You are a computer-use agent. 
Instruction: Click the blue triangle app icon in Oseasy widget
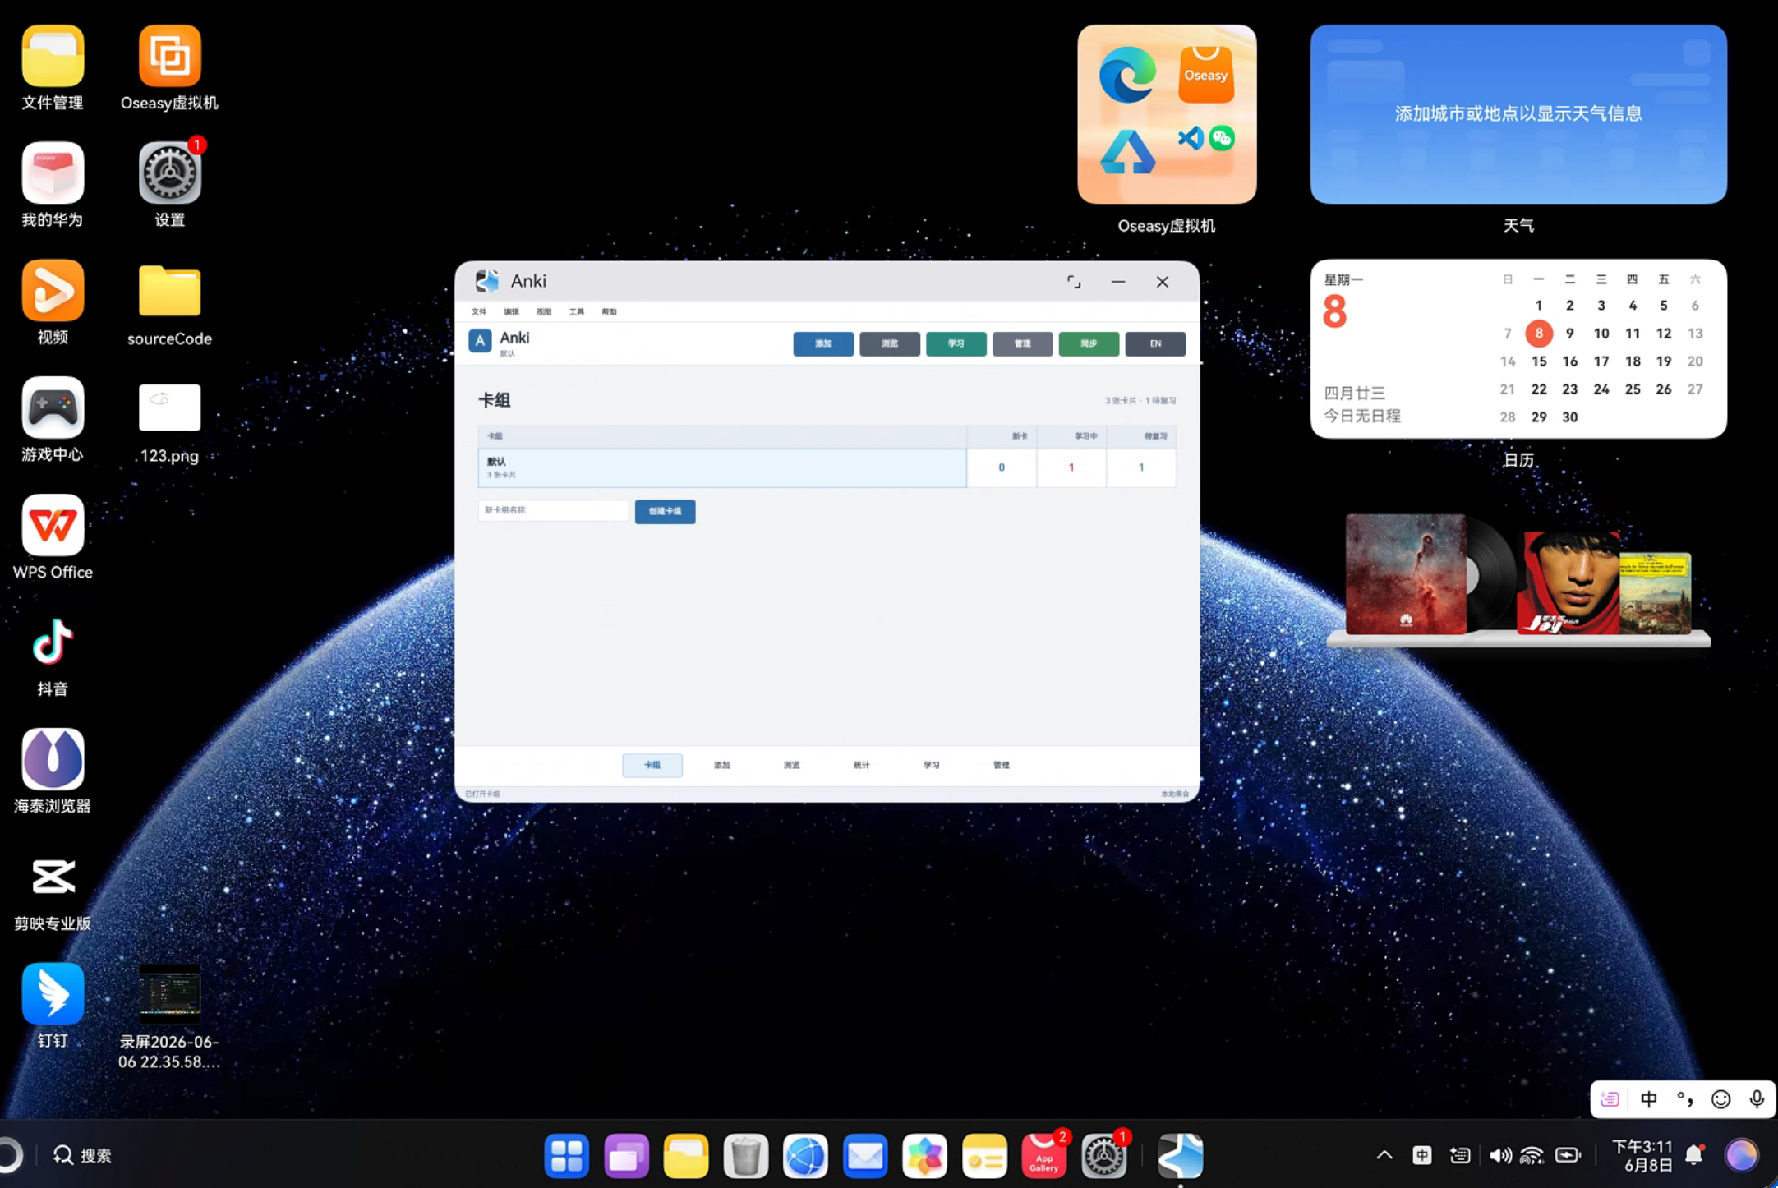point(1127,152)
